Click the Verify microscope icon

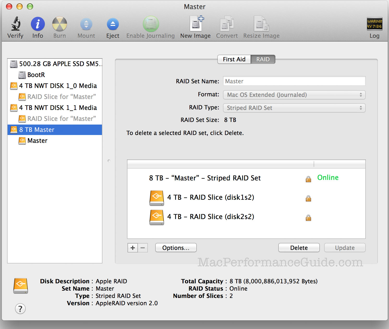(x=16, y=24)
